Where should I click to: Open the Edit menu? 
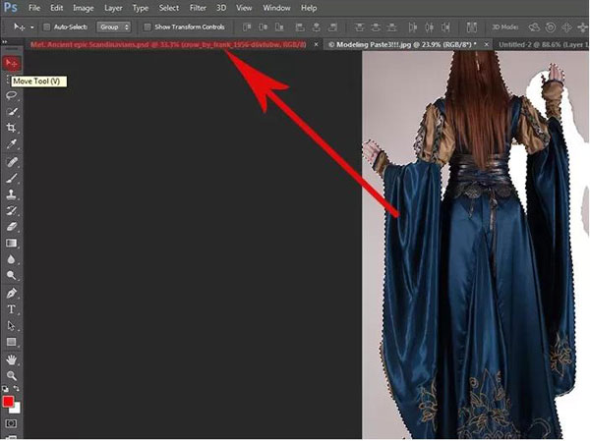point(56,8)
